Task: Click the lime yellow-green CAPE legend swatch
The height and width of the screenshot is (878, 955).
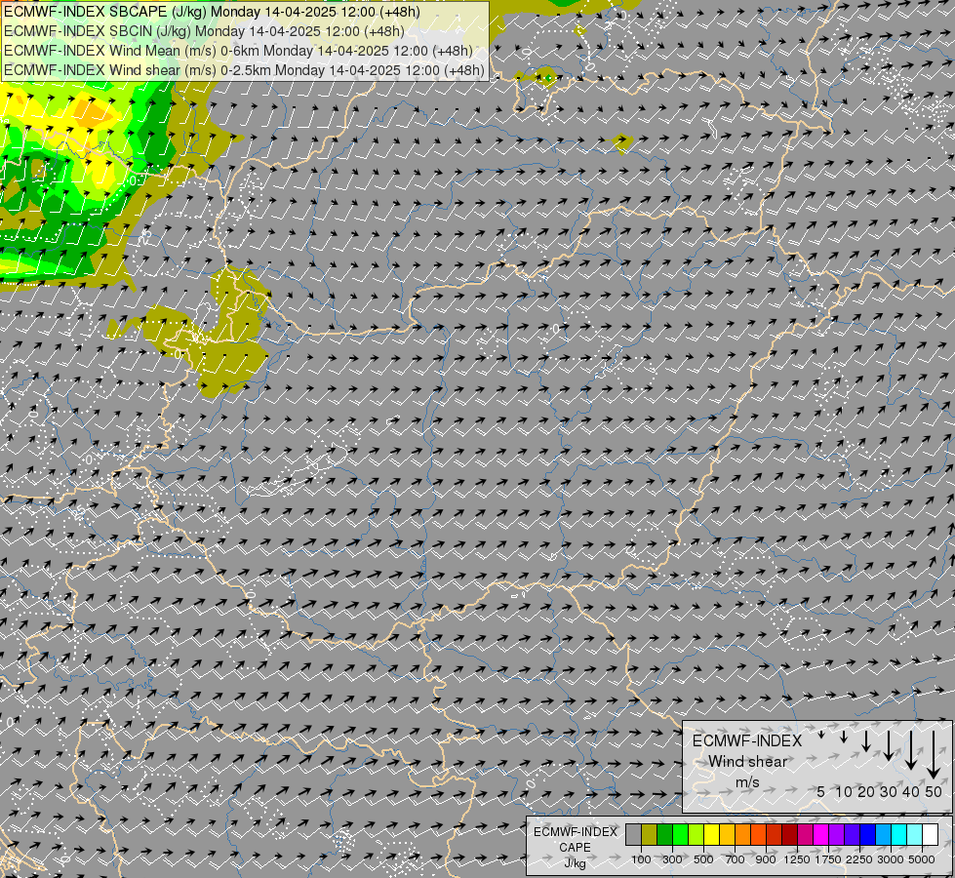Action: click(x=696, y=834)
